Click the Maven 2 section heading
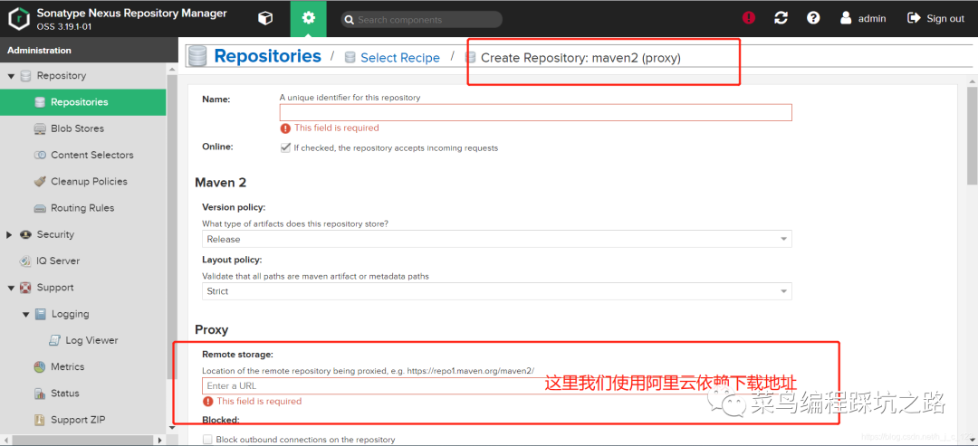 (220, 183)
